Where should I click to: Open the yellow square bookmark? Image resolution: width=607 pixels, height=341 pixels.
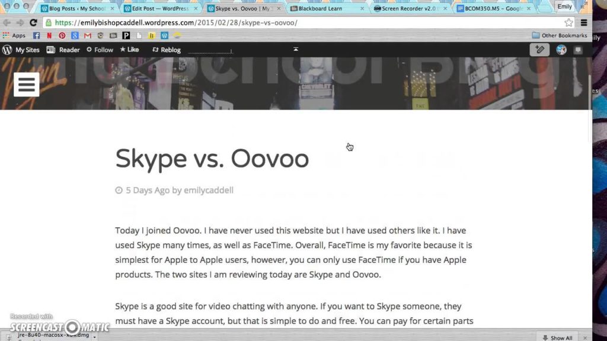(152, 36)
